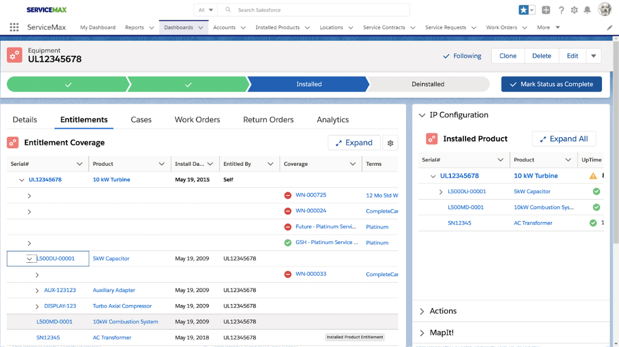Screen dimensions: 619x347
Task: Click Expand in Entitlement Coverage
Action: [354, 143]
